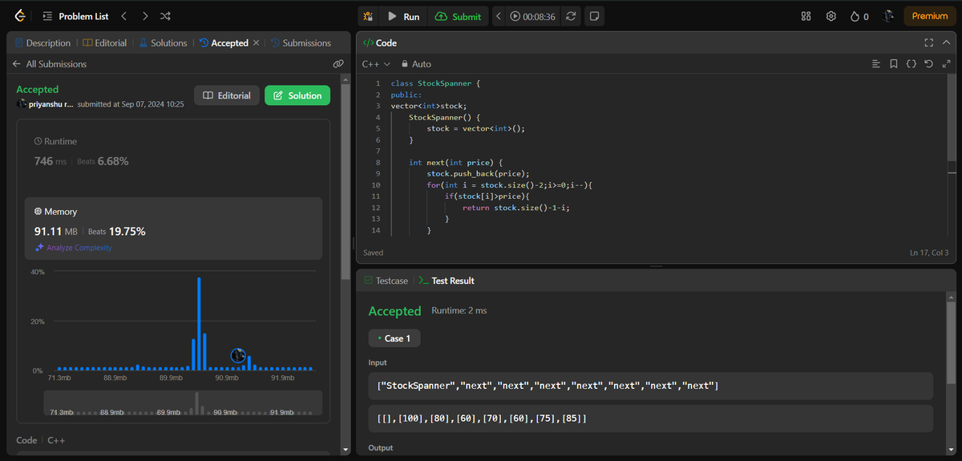Select the Test Result tab
Screen dimensions: 962x461
click(447, 281)
